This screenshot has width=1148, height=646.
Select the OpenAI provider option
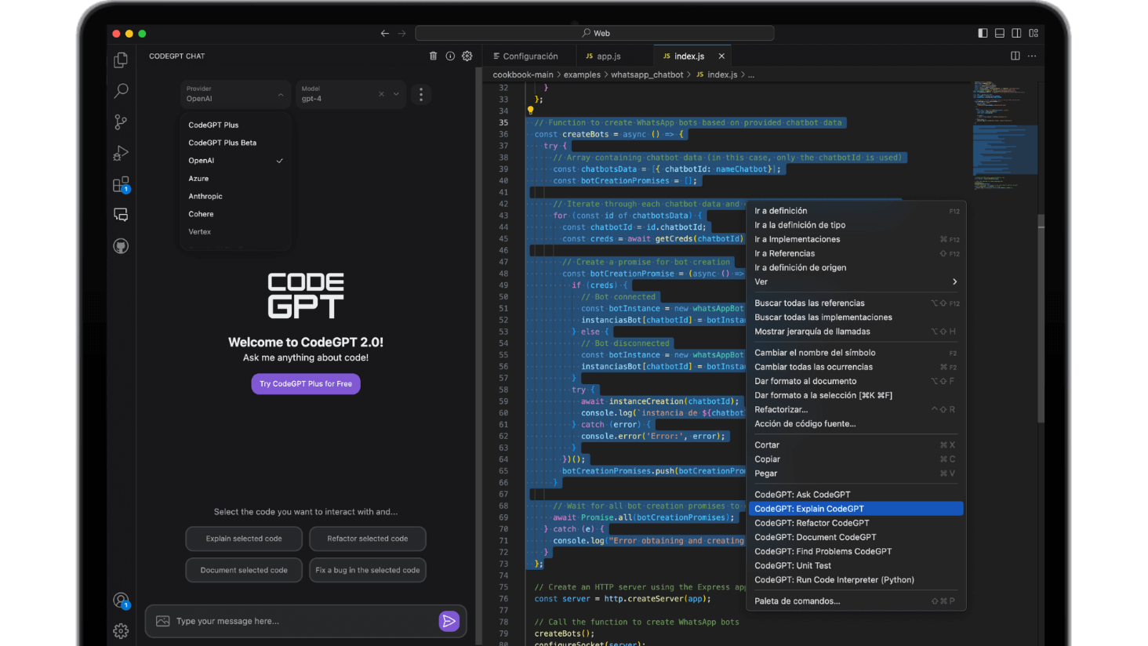click(202, 161)
